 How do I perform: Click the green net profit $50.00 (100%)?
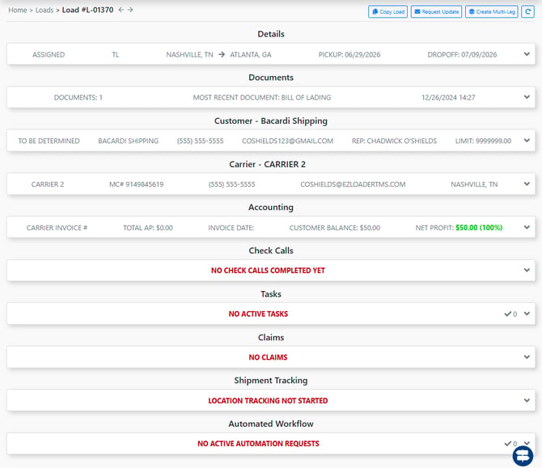pyautogui.click(x=479, y=228)
